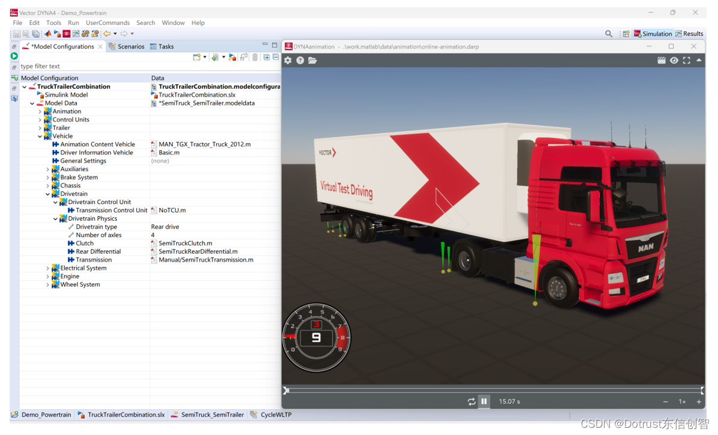
Task: Click the Save icon in main toolbar
Action: point(16,34)
